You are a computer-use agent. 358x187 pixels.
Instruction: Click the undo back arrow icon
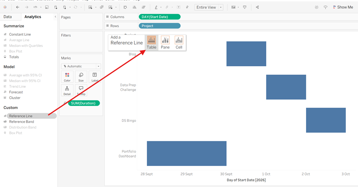tap(17, 7)
